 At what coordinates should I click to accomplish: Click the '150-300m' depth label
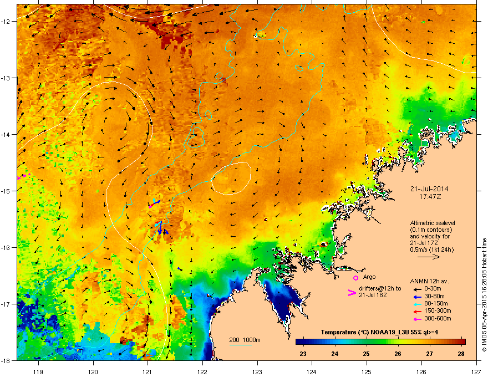point(438,310)
